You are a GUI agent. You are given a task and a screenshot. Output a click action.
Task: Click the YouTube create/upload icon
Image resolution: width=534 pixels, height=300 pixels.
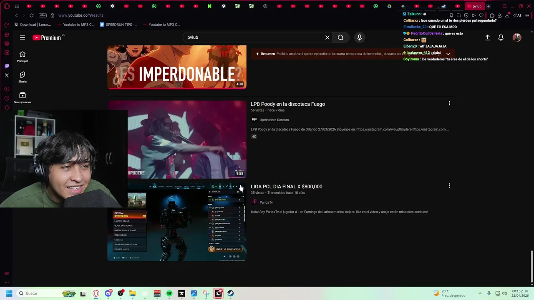click(487, 37)
